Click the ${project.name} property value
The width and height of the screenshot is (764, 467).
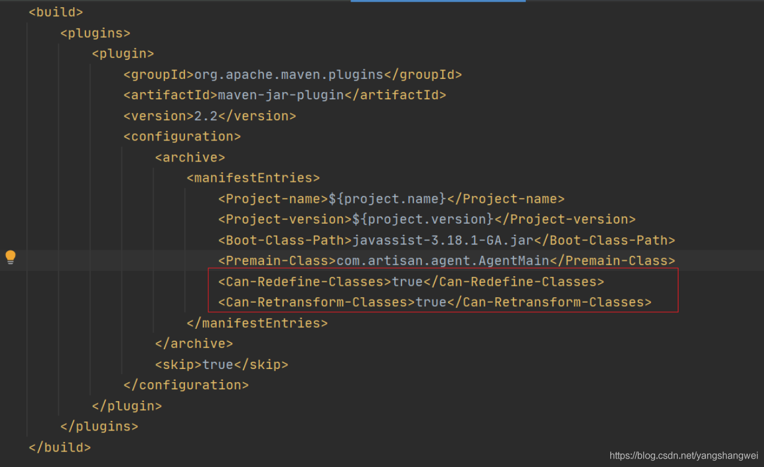click(x=388, y=199)
